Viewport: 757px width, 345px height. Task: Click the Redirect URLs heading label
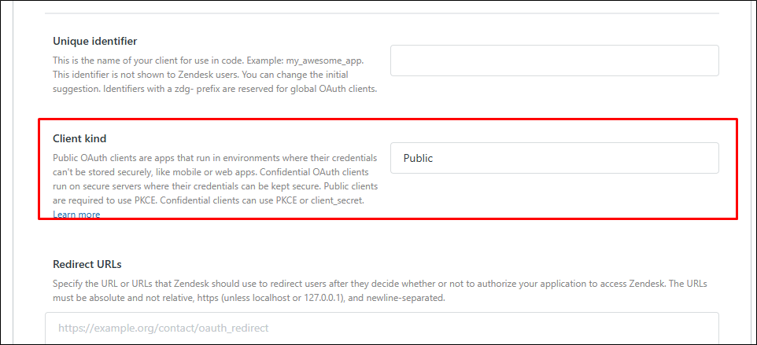pyautogui.click(x=87, y=264)
